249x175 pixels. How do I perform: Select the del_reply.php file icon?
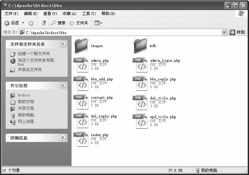click(x=81, y=121)
